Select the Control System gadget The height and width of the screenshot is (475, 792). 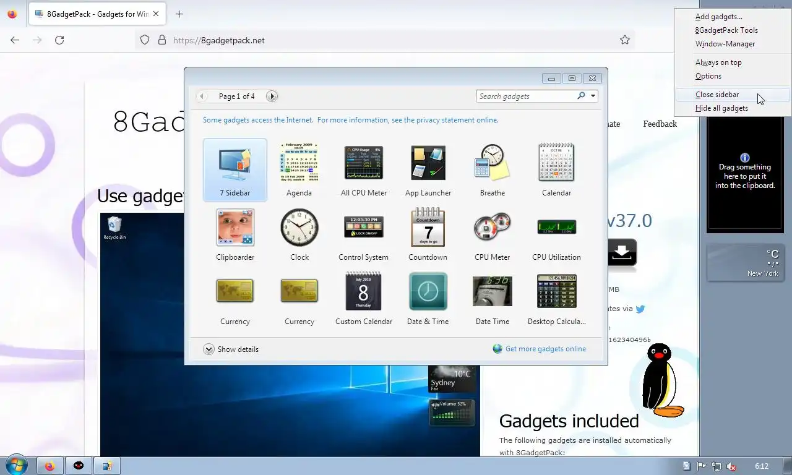click(x=364, y=234)
